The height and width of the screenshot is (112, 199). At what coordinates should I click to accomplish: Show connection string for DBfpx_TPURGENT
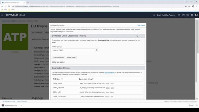(107, 97)
